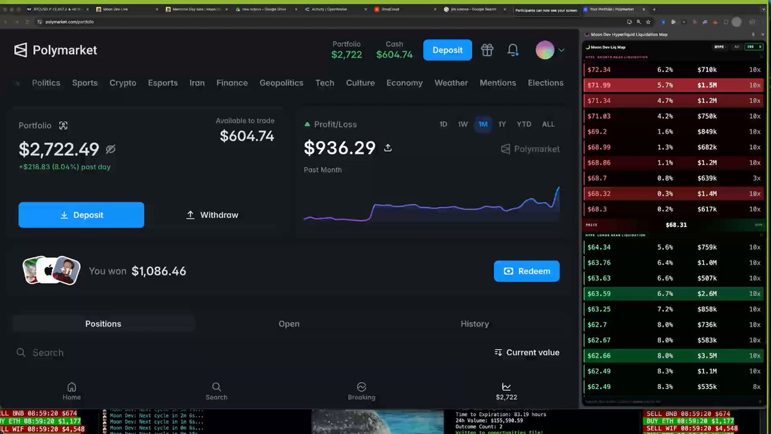Open Search in bottom navigation
This screenshot has width=771, height=434.
click(x=217, y=391)
